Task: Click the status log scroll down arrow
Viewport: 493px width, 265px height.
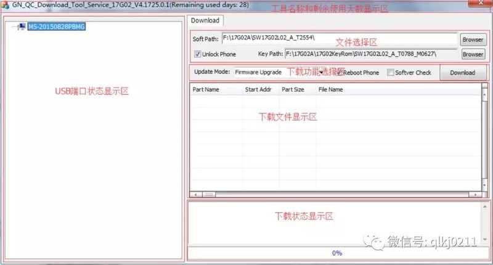Action: tap(484, 240)
